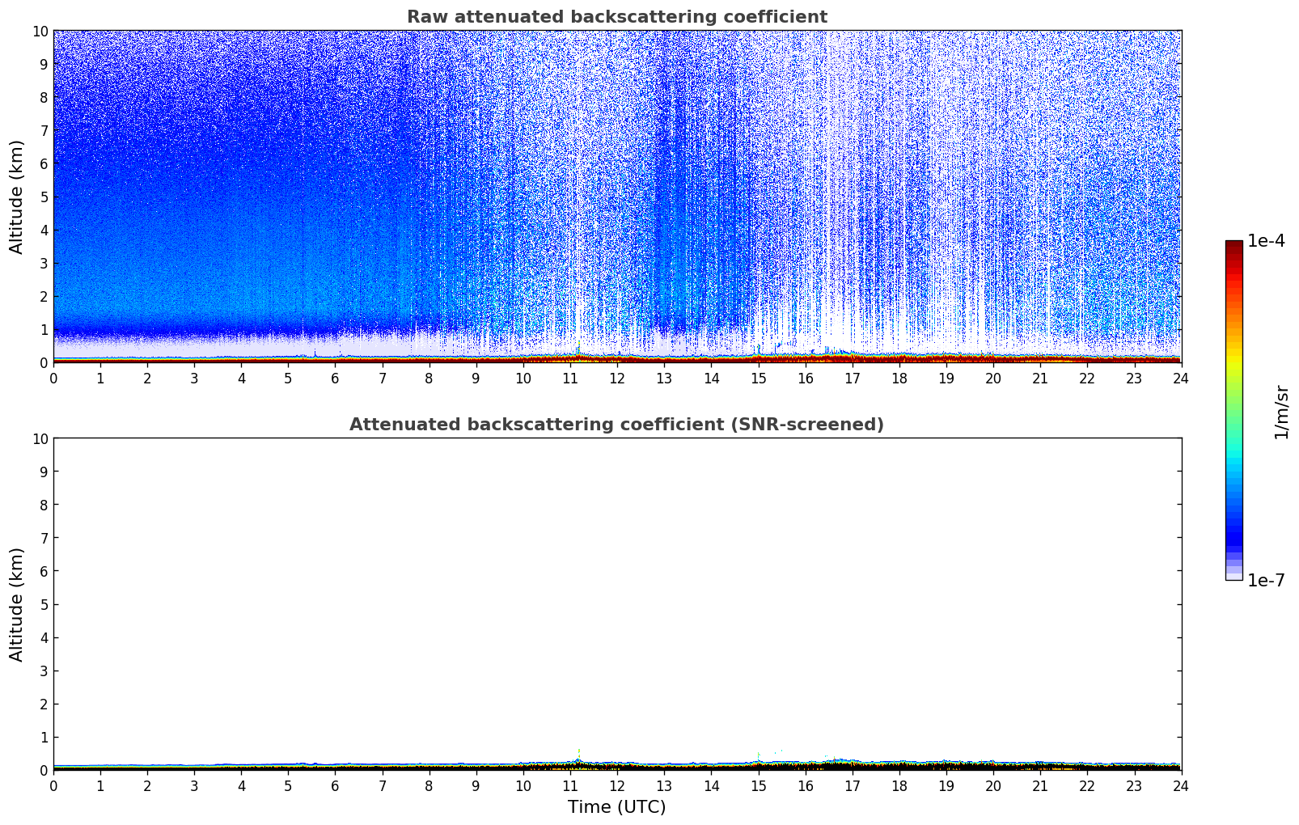The width and height of the screenshot is (1299, 825).
Task: Click the small spike at hour 11 in bottom plot
Action: [578, 756]
